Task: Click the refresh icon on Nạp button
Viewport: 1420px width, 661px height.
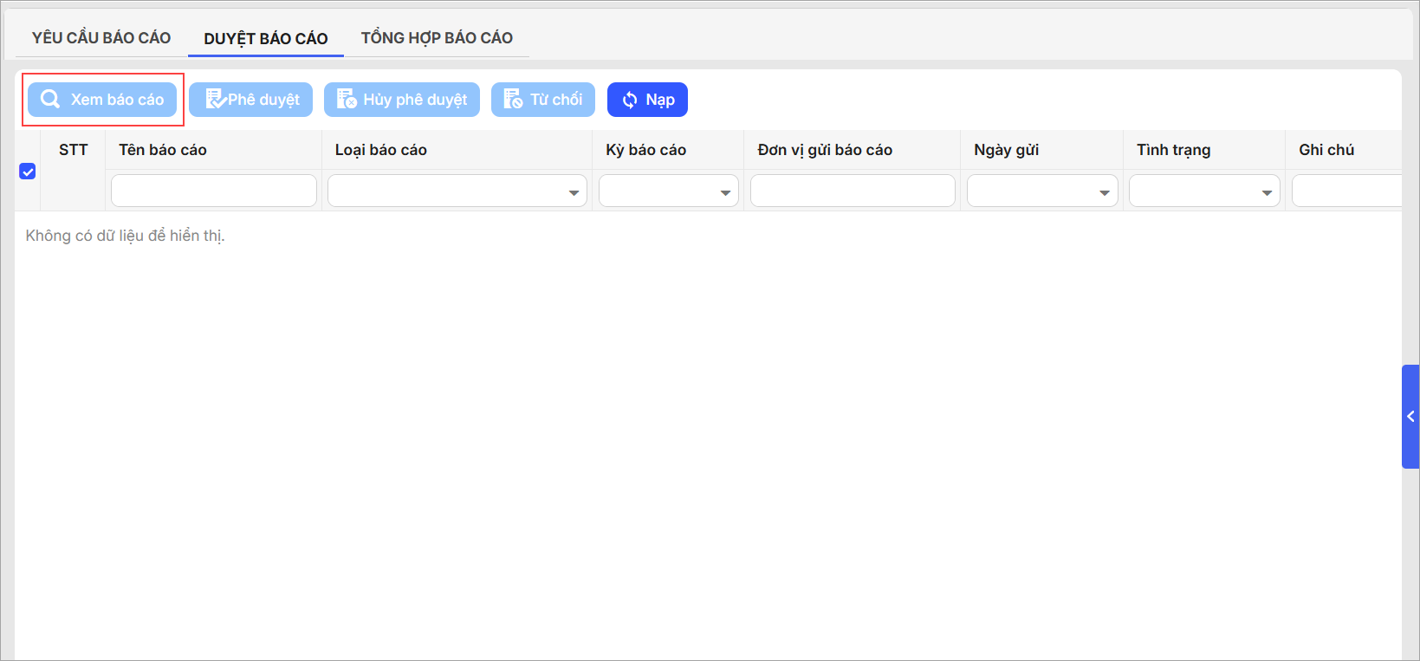Action: pyautogui.click(x=630, y=100)
